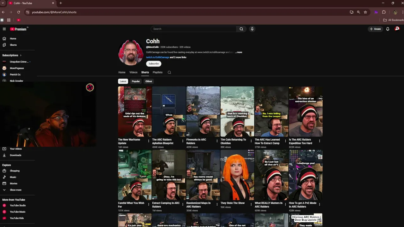
Task: Switch to the Videos tab
Action: 133,73
